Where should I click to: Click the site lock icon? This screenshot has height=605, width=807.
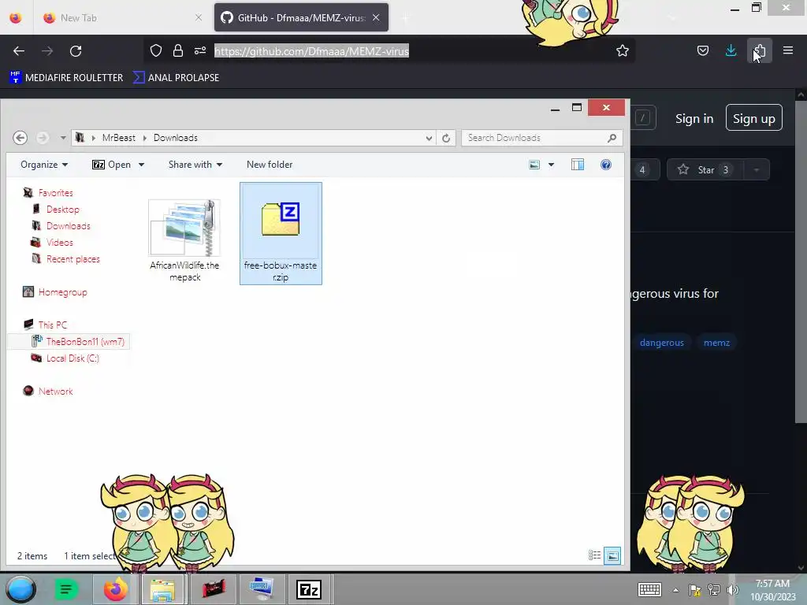(178, 50)
